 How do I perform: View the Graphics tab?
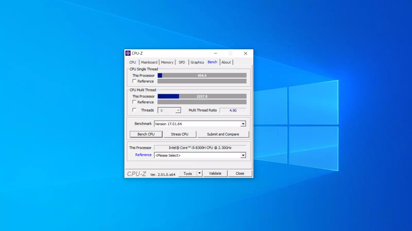pos(197,62)
